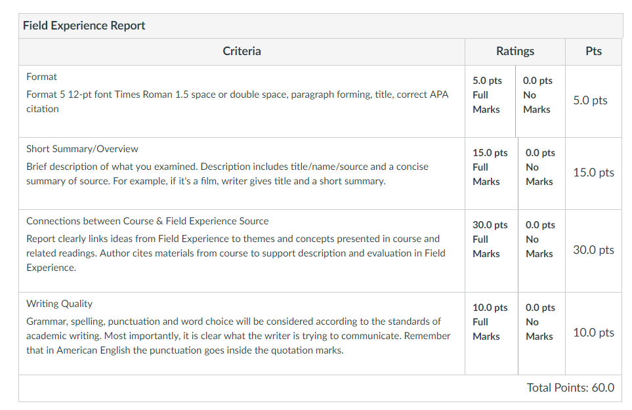Select No Marks for Short Summary/Overview
Screen dimensions: 632x410
pos(541,173)
